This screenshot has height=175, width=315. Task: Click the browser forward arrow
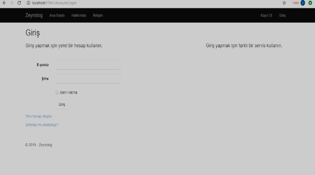tap(12, 3)
